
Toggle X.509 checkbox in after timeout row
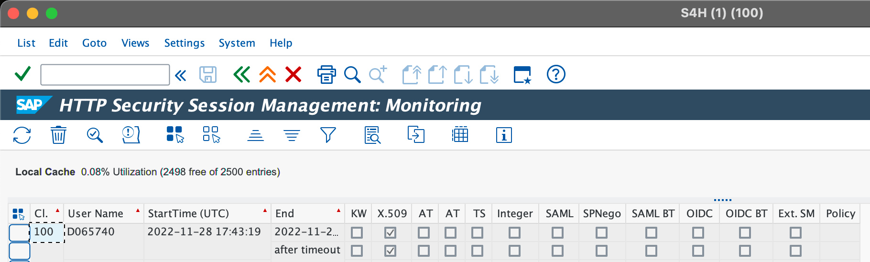coord(391,251)
